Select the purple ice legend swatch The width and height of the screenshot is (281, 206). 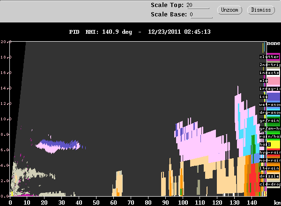[x=274, y=97]
